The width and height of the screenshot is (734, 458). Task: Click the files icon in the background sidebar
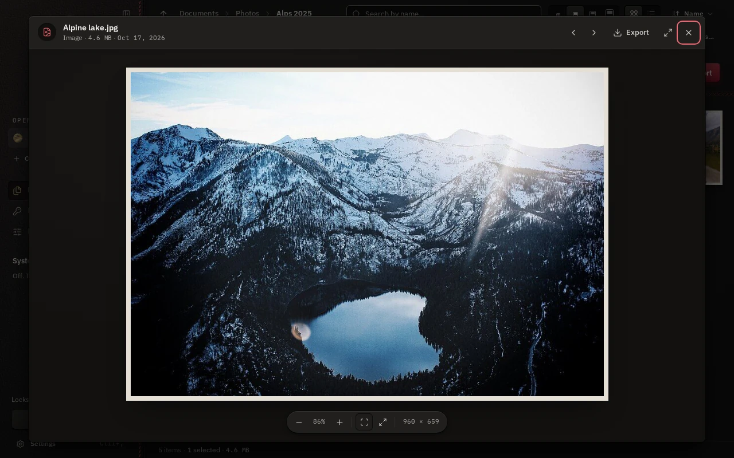click(17, 190)
